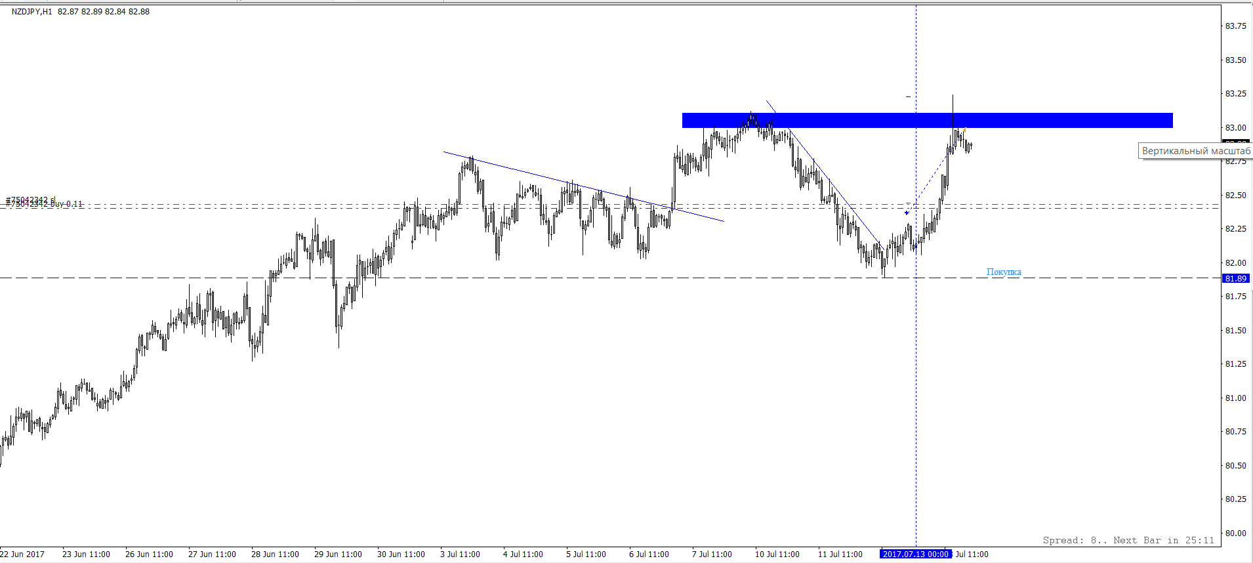Click the 6 Jul 11:00 time axis label

(649, 554)
